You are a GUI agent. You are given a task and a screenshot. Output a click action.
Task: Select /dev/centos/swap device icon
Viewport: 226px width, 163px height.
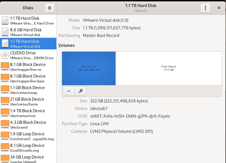[5, 90]
